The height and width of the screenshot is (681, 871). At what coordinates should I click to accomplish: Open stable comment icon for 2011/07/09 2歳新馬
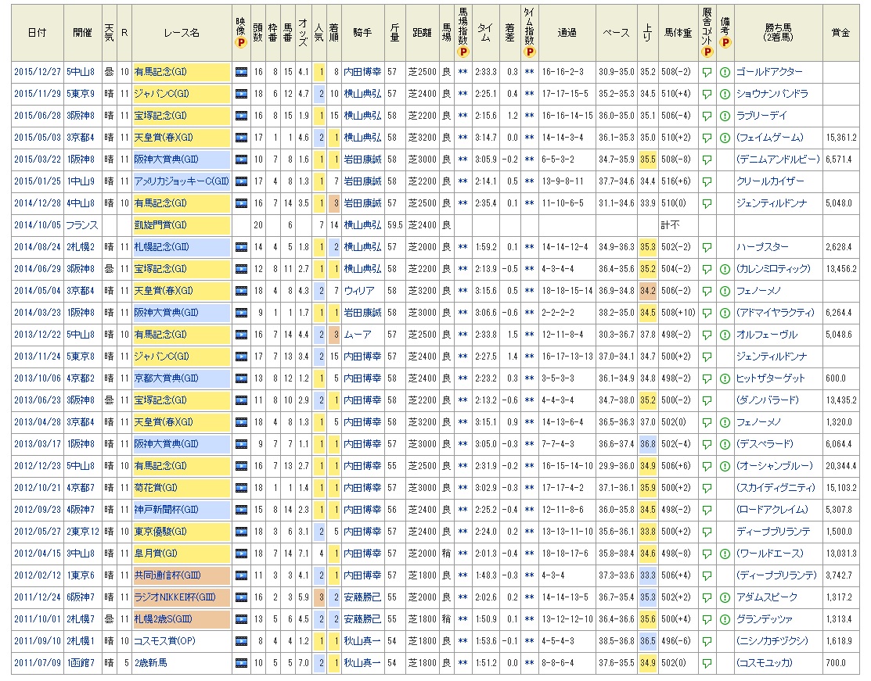(707, 663)
